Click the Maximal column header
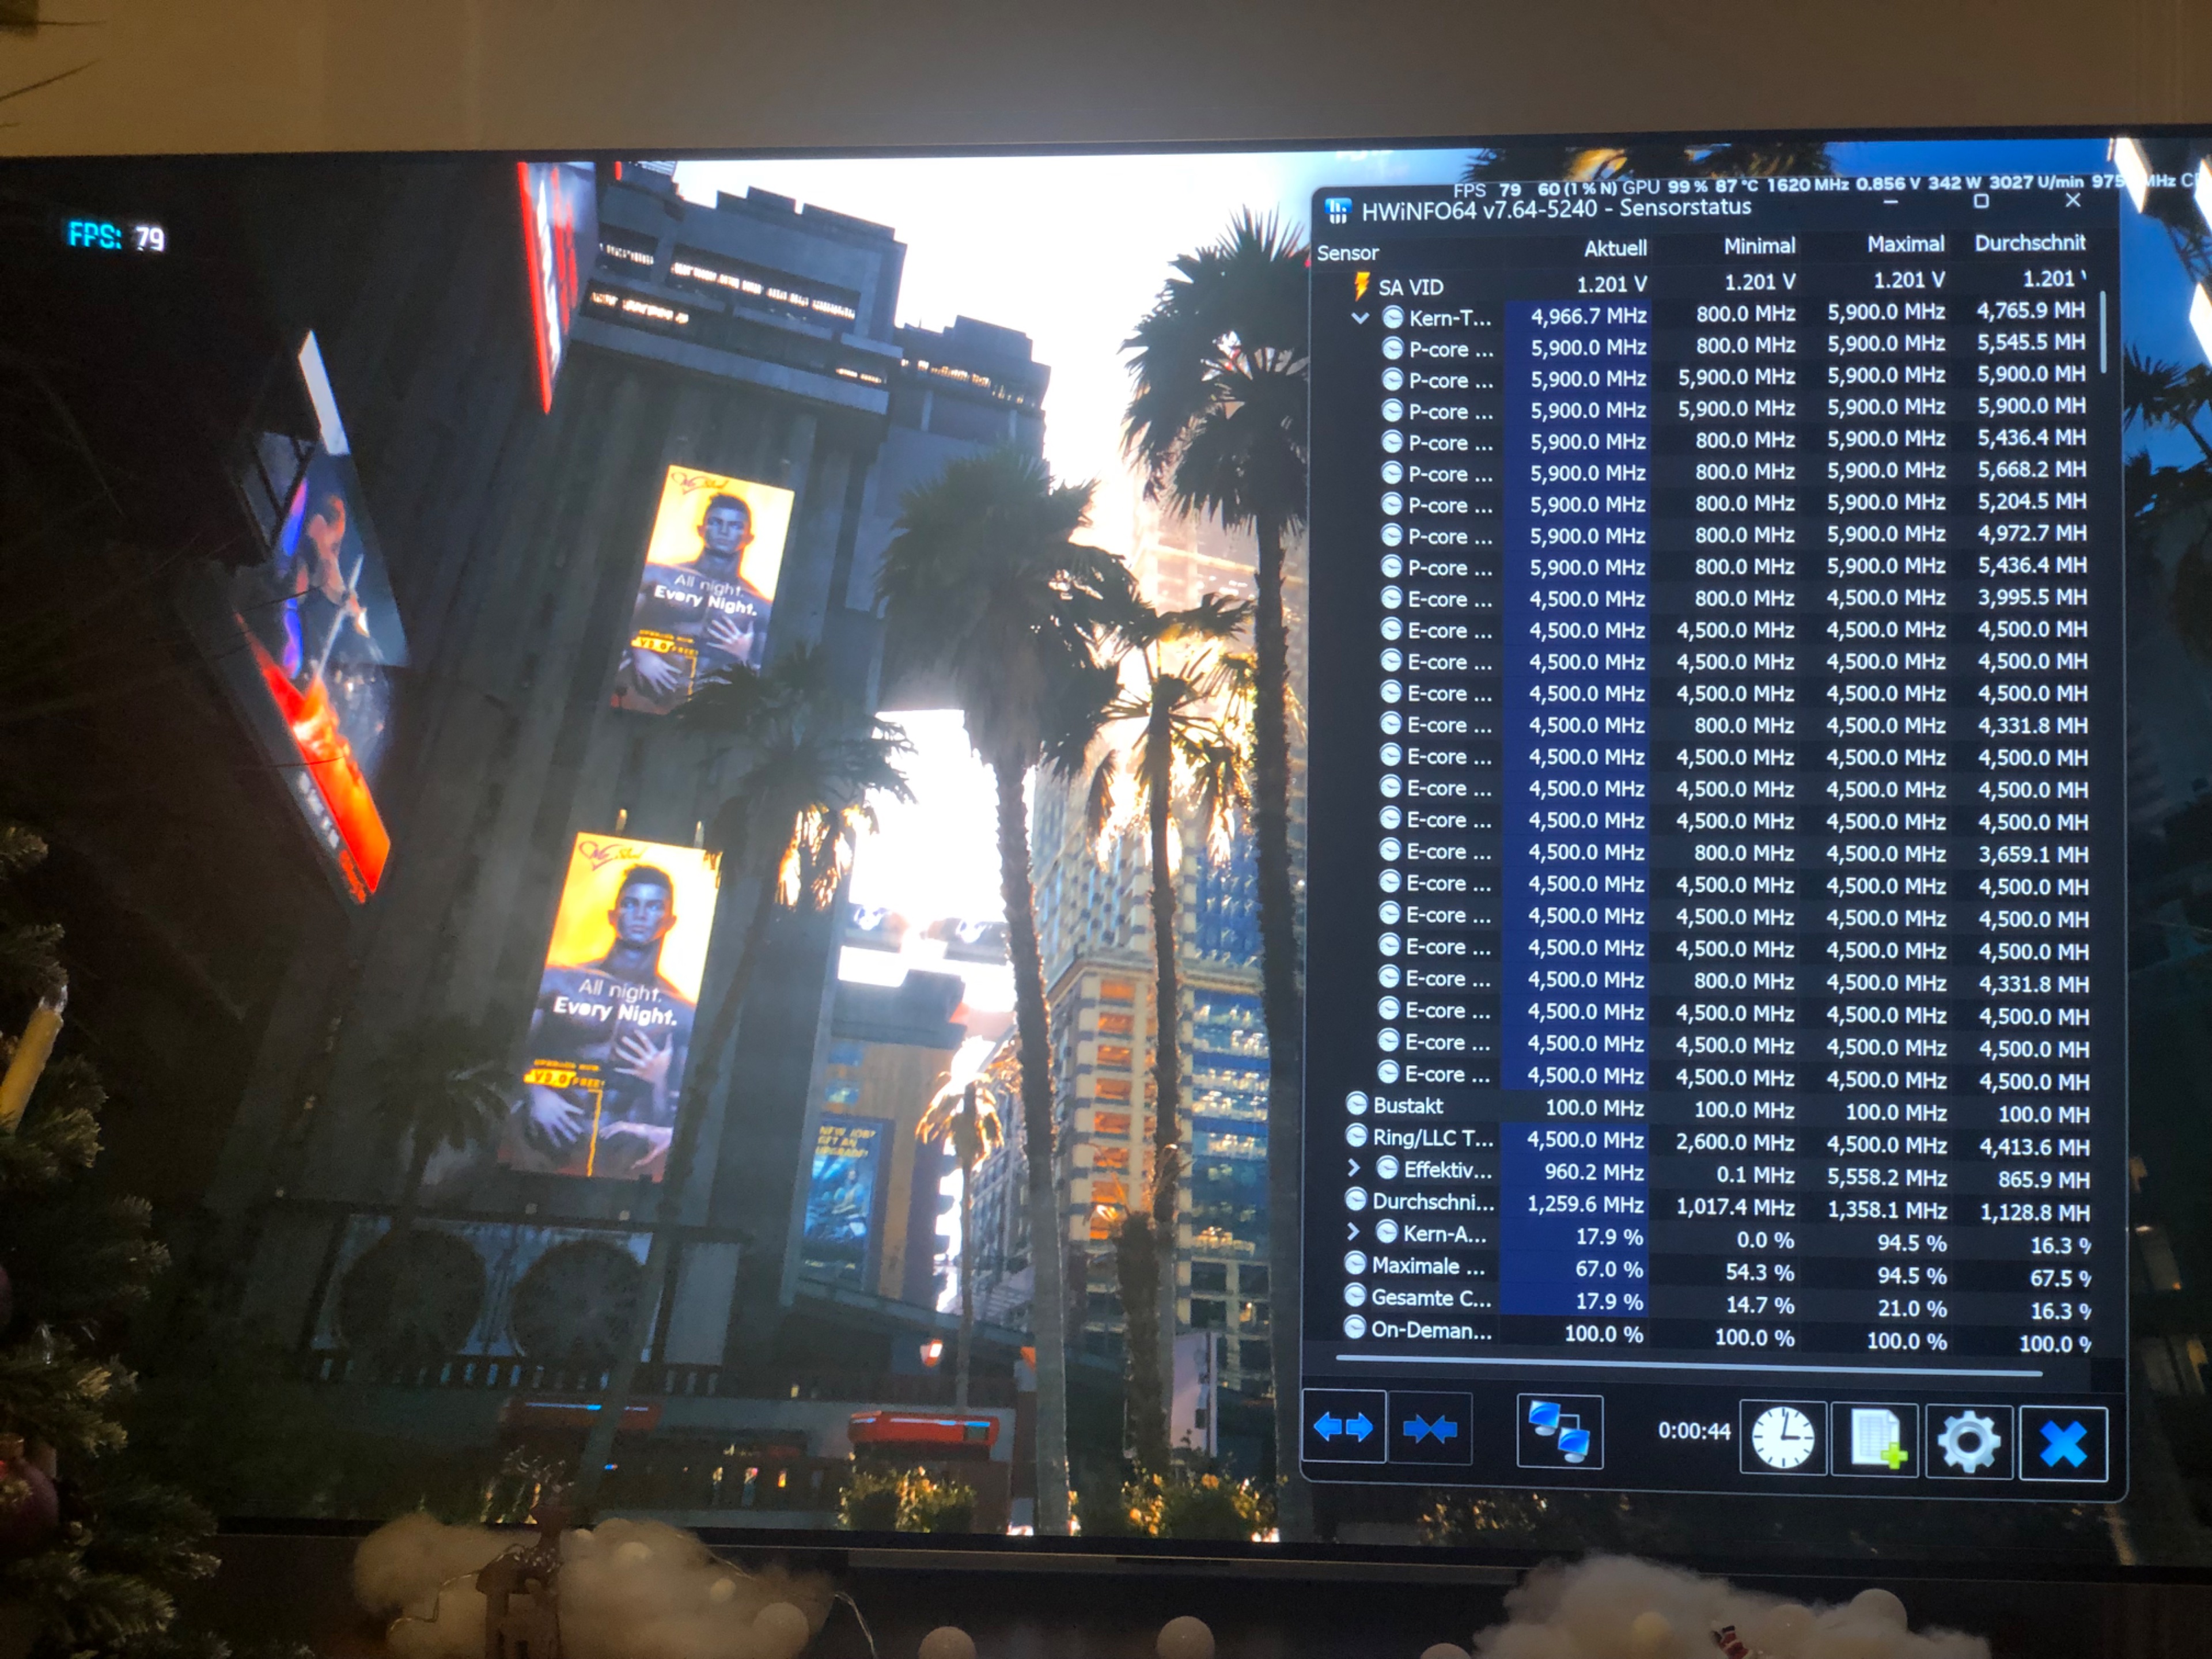Image resolution: width=2212 pixels, height=1659 pixels. (x=1905, y=244)
